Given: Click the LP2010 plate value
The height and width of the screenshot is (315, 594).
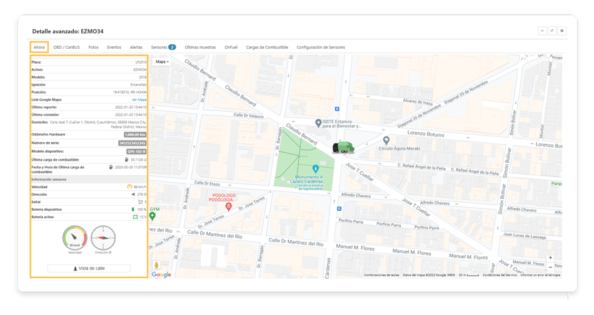Looking at the screenshot, I should pos(141,62).
